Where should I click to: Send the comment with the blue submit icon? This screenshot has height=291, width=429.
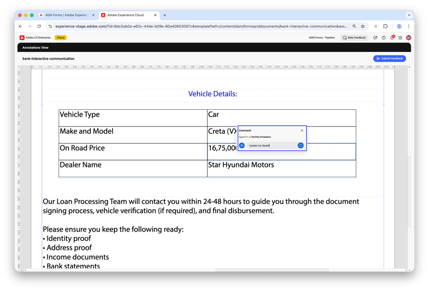(300, 145)
